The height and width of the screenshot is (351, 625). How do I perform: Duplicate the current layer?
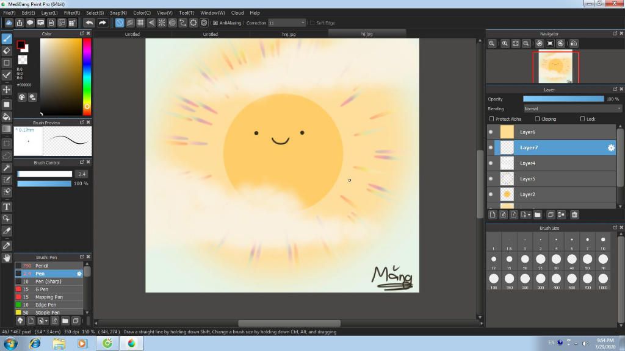[551, 215]
